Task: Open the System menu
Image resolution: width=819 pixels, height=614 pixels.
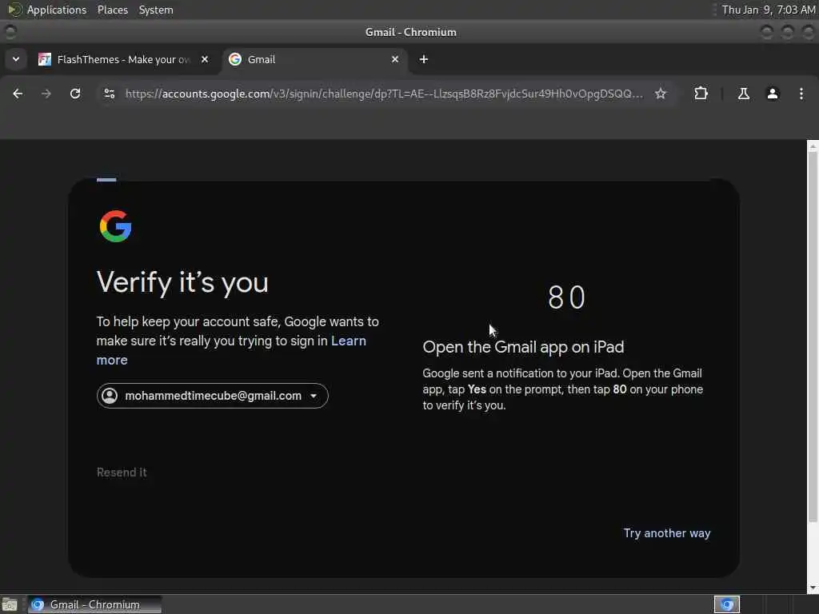Action: 156,10
